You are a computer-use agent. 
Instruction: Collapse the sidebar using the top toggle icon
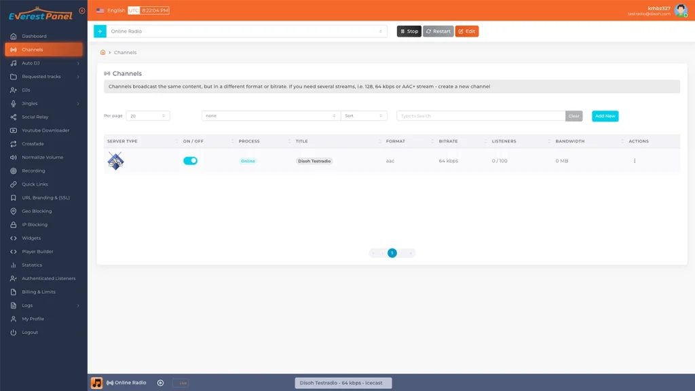pos(82,11)
